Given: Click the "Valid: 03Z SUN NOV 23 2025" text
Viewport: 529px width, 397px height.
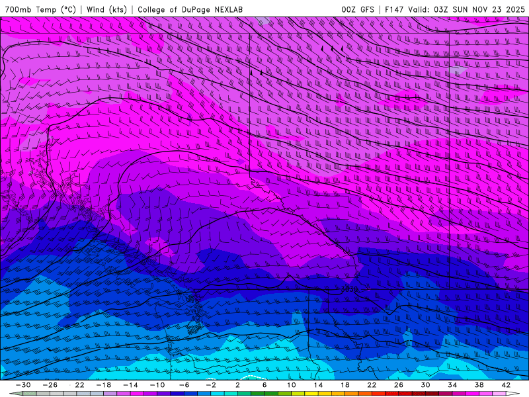Looking at the screenshot, I should 467,9.
